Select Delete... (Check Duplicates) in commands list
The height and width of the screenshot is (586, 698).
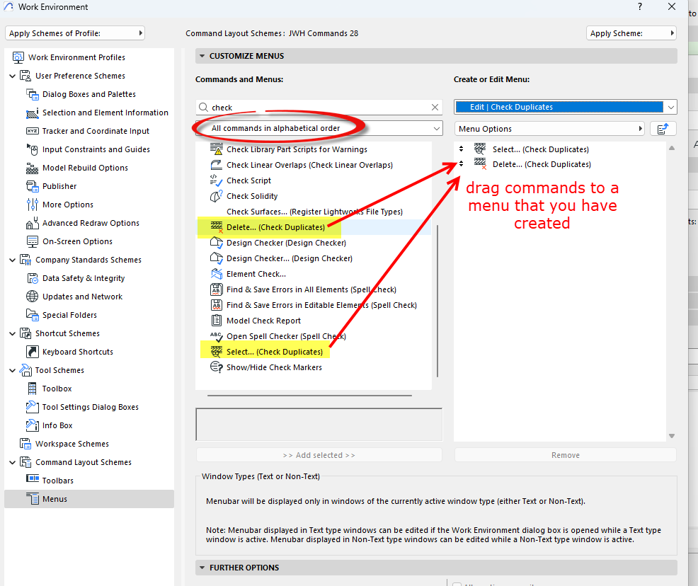275,227
